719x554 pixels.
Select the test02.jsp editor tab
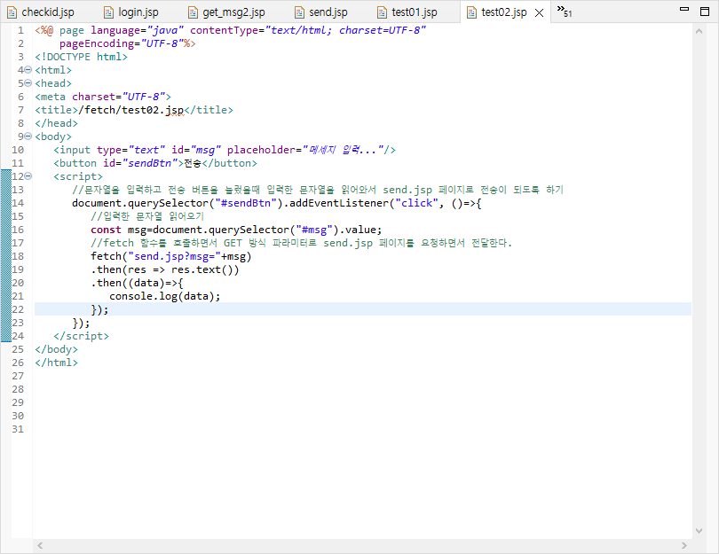coord(503,12)
